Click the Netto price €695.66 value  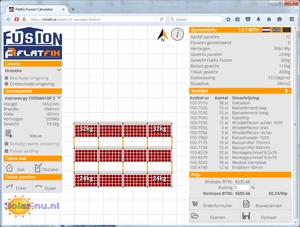pos(243,193)
